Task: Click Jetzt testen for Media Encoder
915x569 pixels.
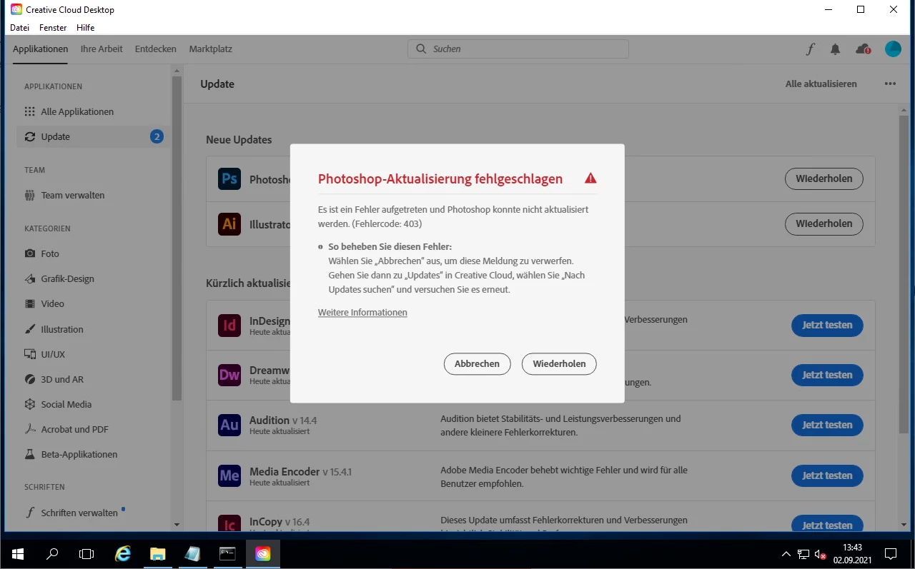Action: point(827,475)
